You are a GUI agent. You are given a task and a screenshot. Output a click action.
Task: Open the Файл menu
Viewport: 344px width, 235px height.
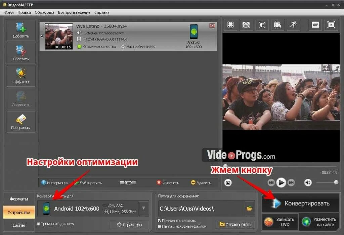pos(9,12)
